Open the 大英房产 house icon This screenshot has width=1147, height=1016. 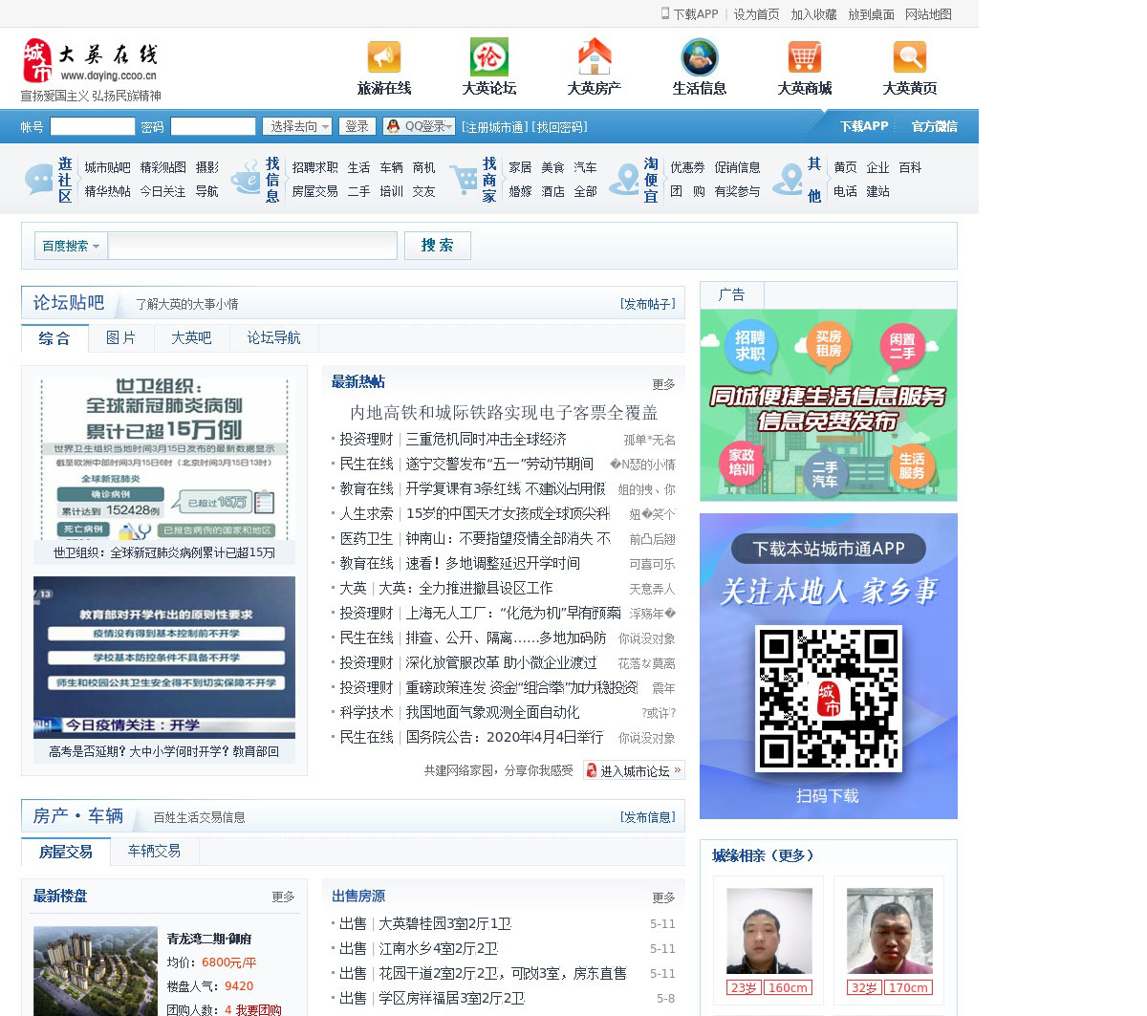click(595, 56)
